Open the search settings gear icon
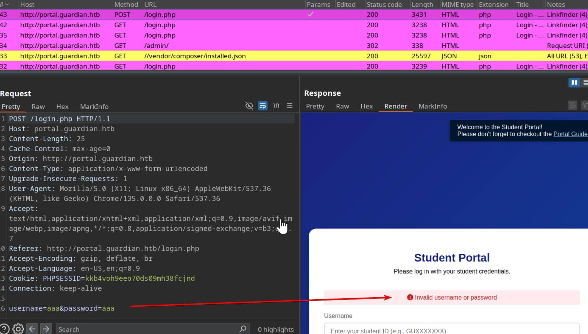 18,329
